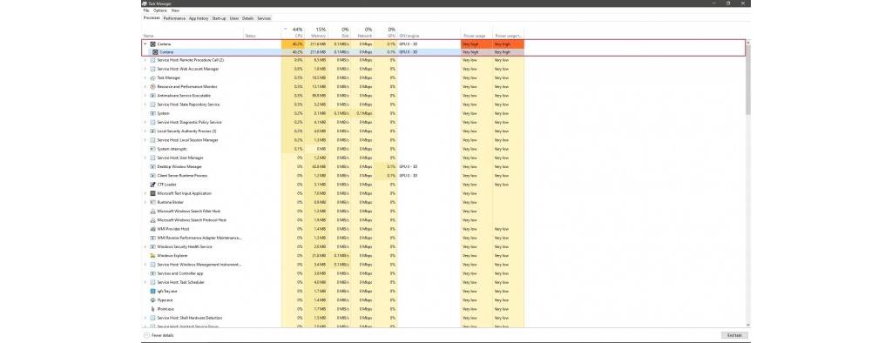
Task: Click the Runtime Broker icon
Action: [x=152, y=202]
